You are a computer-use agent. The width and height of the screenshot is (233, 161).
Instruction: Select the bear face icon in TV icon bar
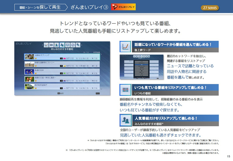tap(67, 45)
